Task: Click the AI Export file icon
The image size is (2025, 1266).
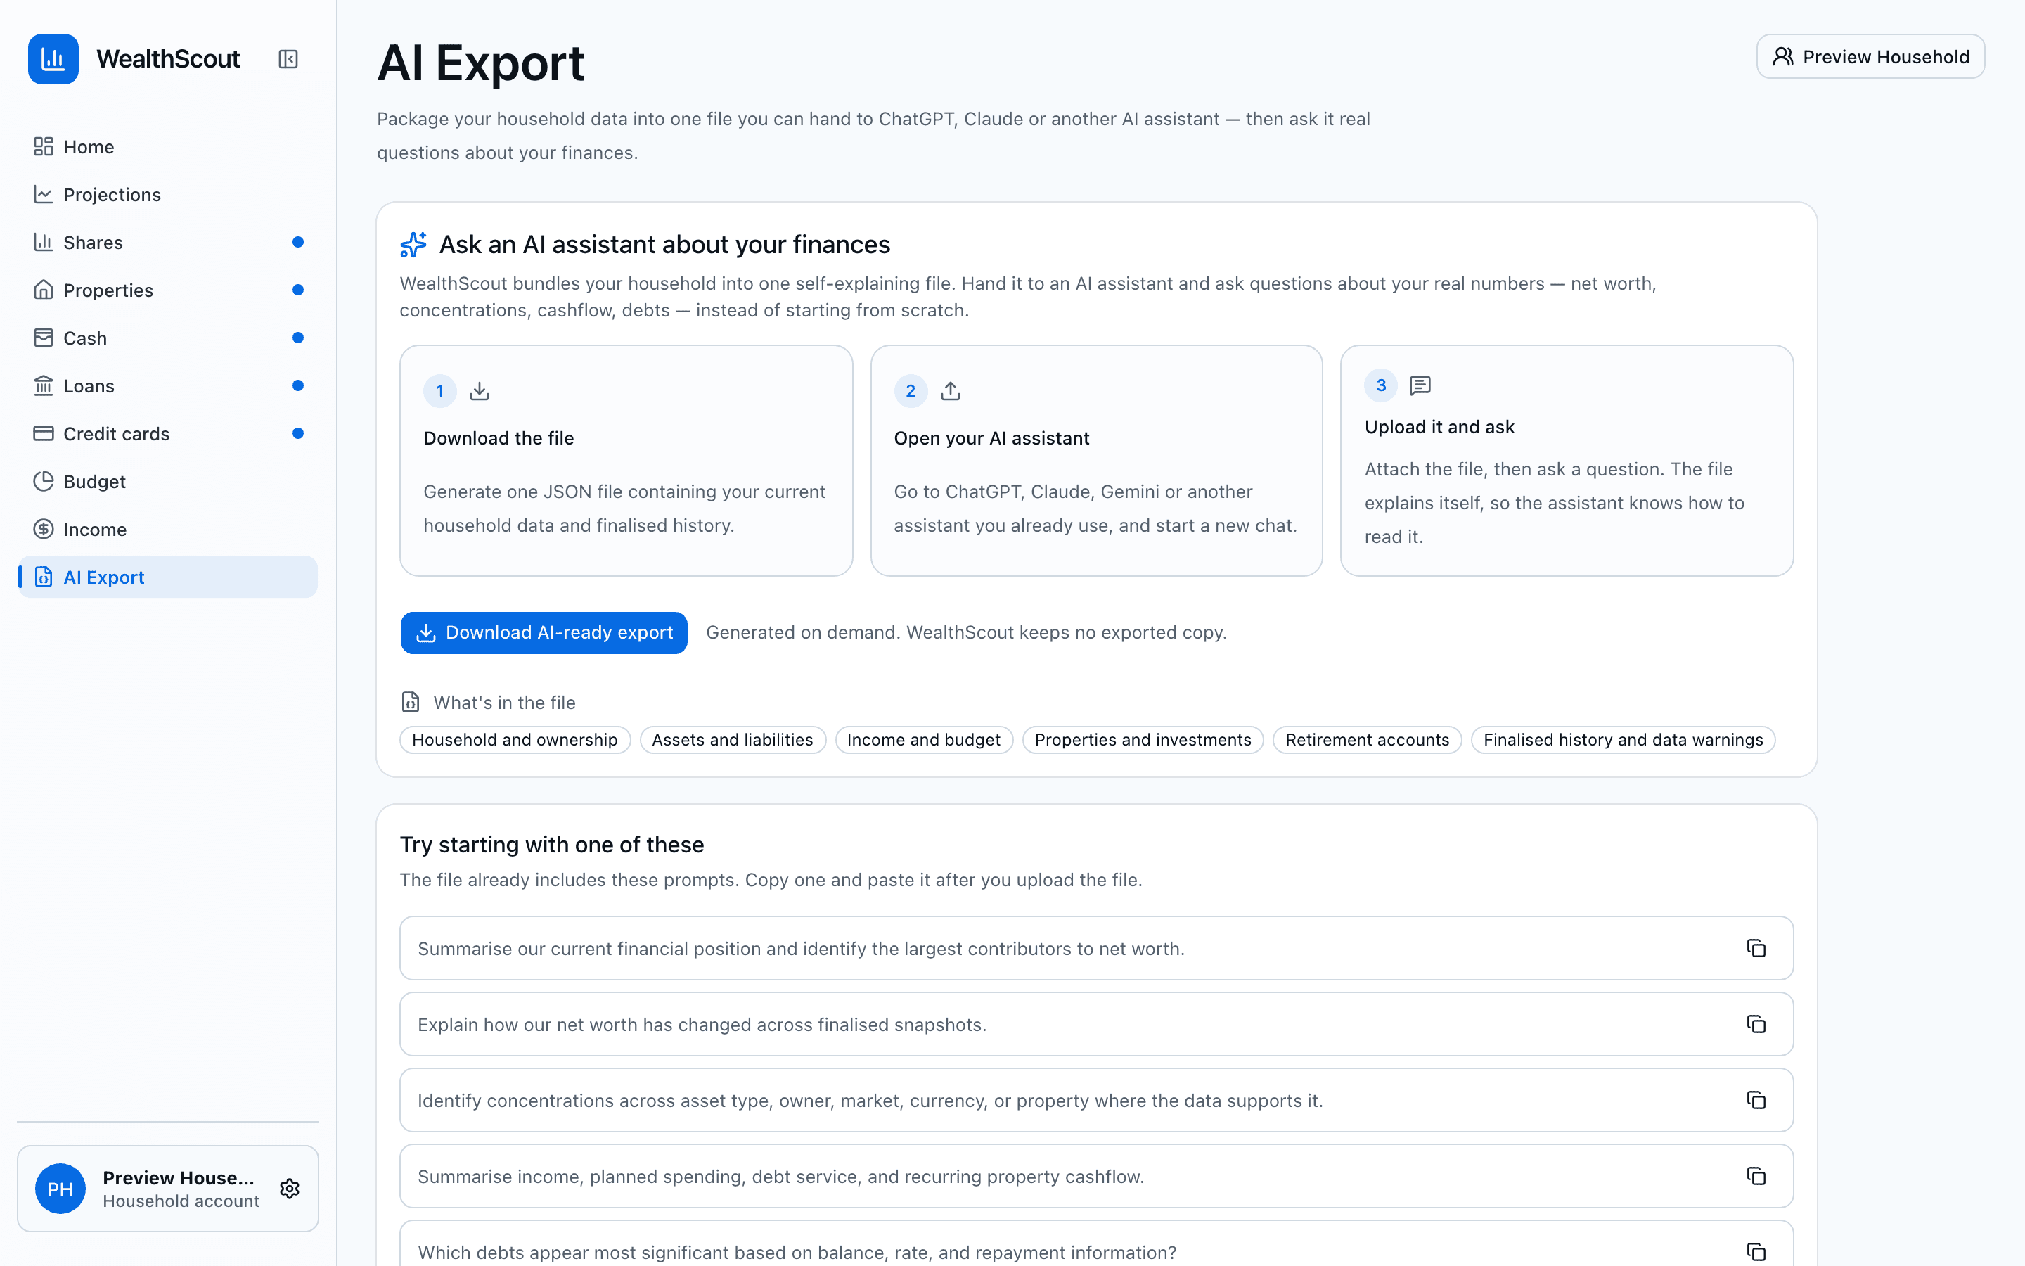Action: (x=44, y=577)
